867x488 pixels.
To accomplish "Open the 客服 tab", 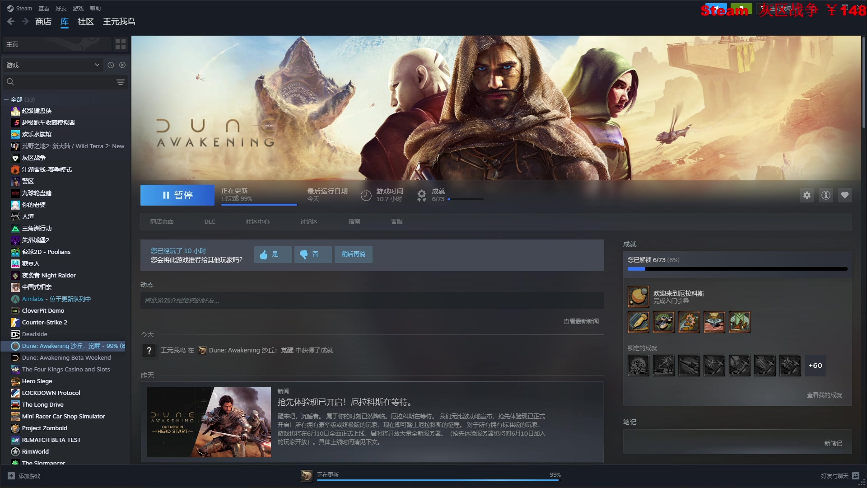I will [396, 221].
